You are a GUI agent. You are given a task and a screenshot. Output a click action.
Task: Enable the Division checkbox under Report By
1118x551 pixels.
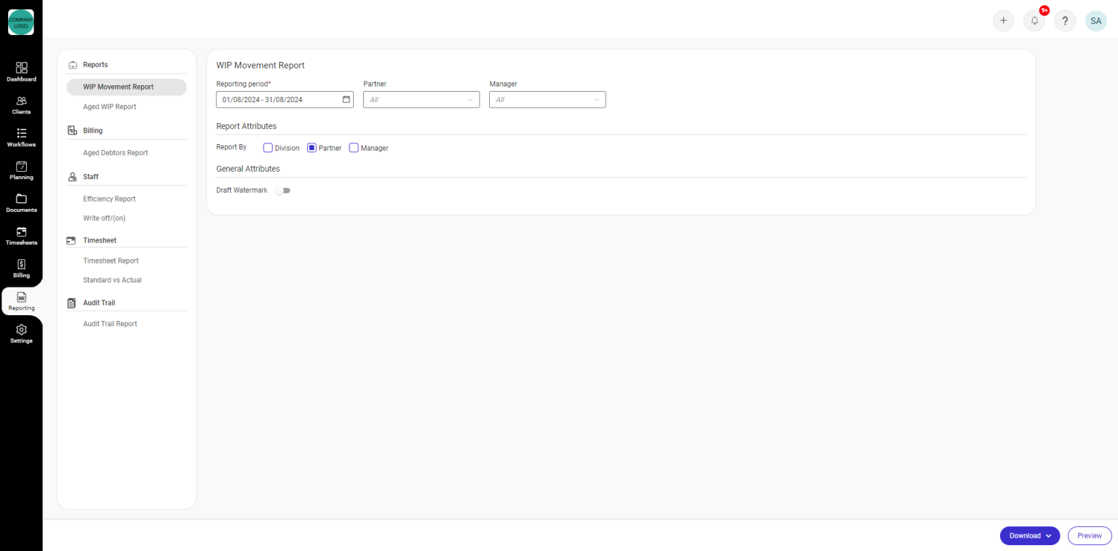tap(268, 147)
